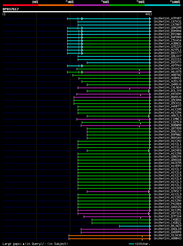Click the orange ~40% legend color bar
Image resolution: width=183 pixels, height=246 pixels.
pos(56,5)
